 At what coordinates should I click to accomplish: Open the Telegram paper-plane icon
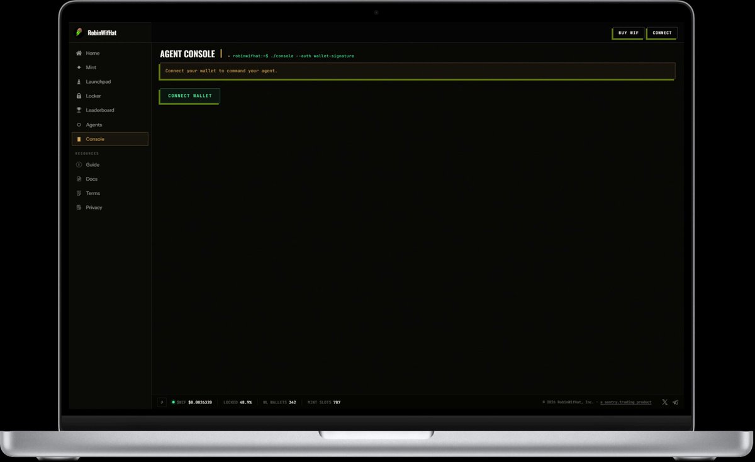[675, 402]
